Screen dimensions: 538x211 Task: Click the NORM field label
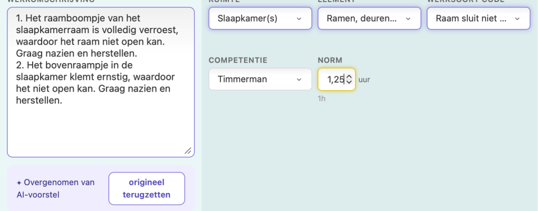click(330, 60)
